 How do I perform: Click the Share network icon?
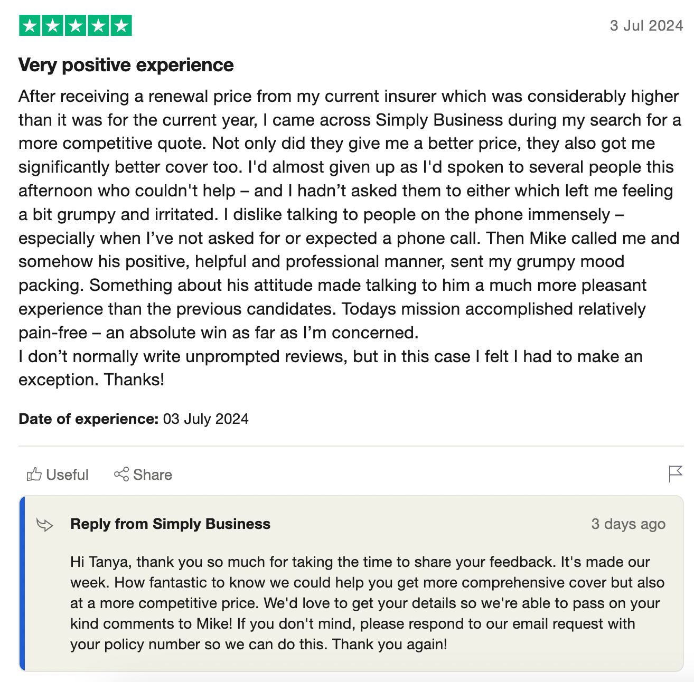tap(122, 474)
